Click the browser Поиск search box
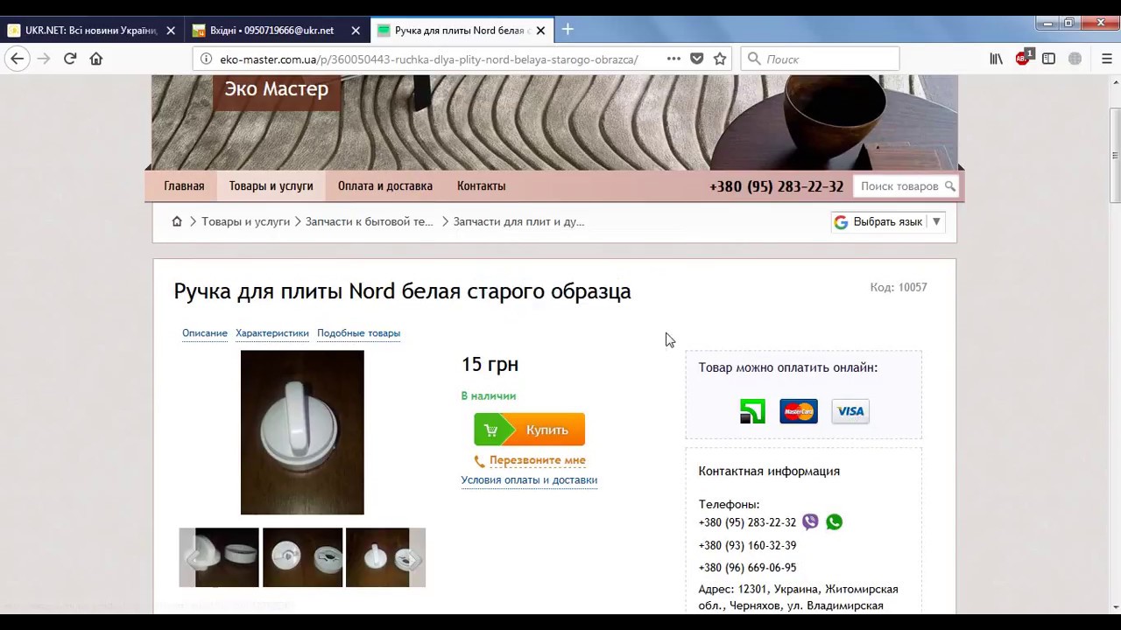1121x630 pixels. pos(820,59)
